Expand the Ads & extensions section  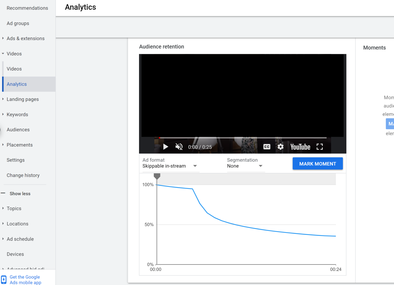[3, 38]
